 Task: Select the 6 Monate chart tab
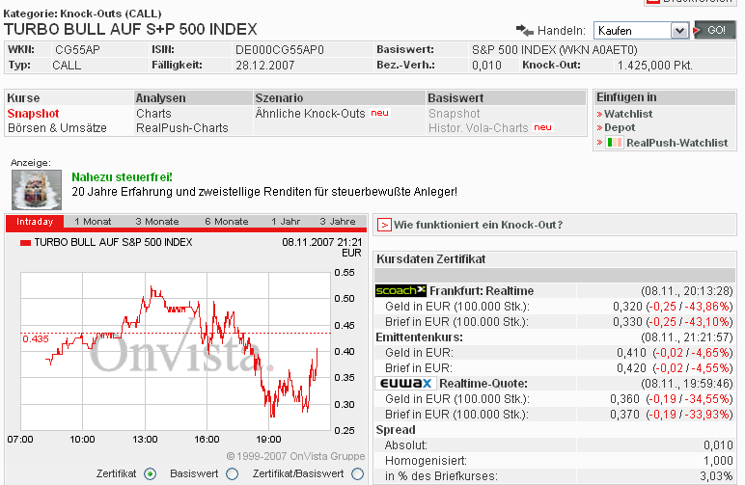(226, 222)
